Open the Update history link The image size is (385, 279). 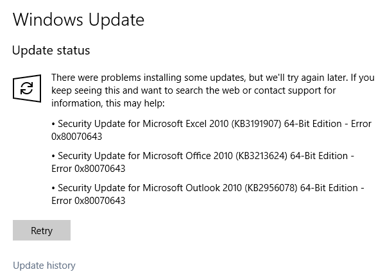[44, 266]
